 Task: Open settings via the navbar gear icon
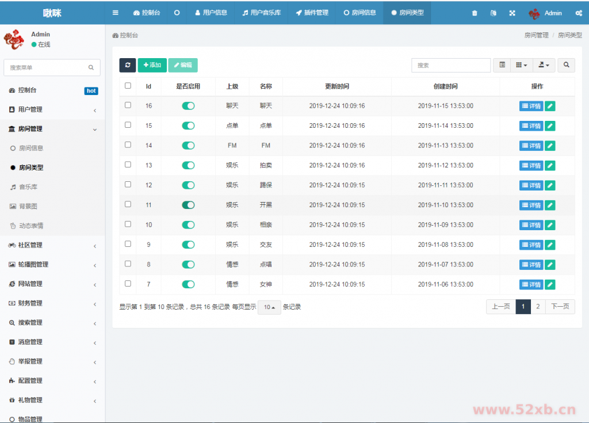tap(579, 12)
